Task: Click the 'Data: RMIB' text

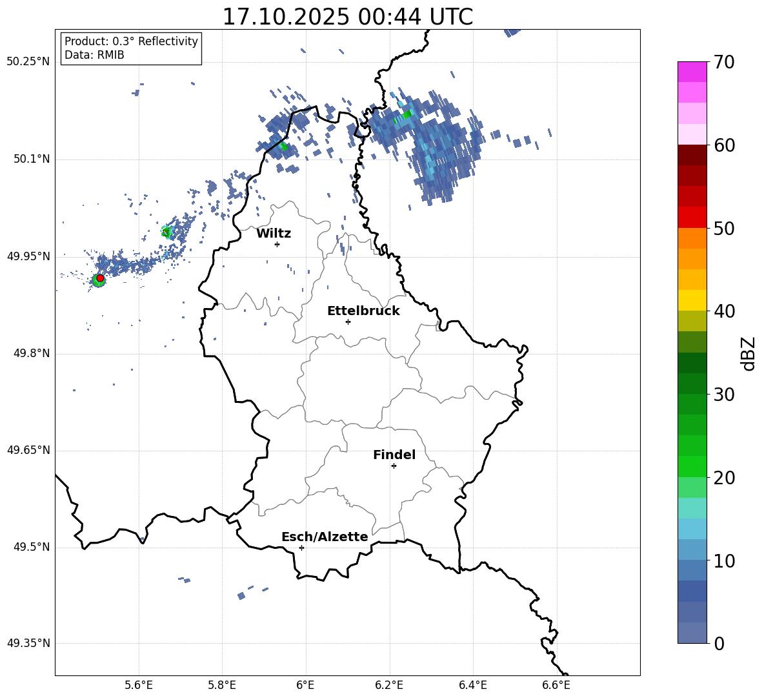Action: pyautogui.click(x=94, y=55)
